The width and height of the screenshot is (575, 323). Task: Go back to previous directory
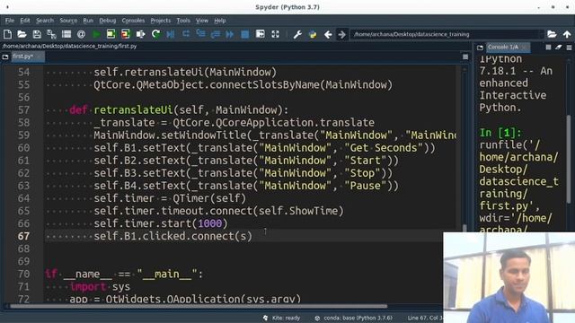(x=328, y=34)
